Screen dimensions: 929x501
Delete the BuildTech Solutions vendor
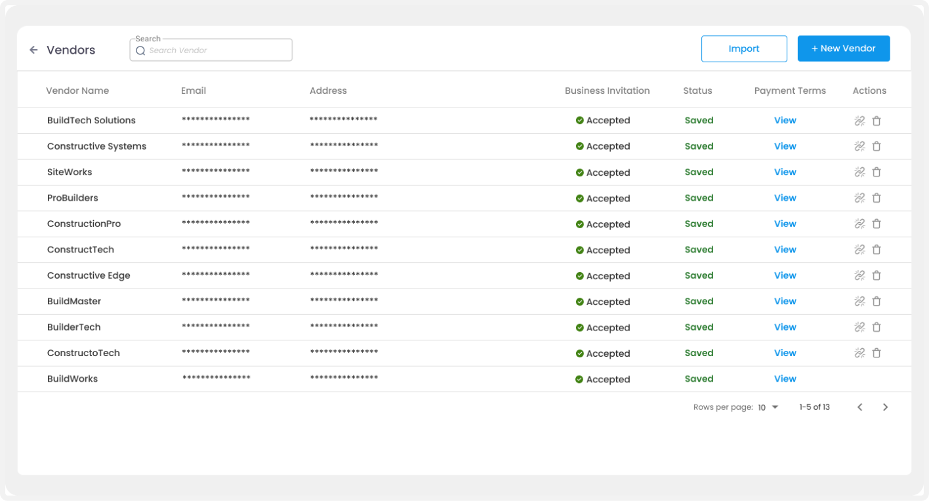click(877, 121)
